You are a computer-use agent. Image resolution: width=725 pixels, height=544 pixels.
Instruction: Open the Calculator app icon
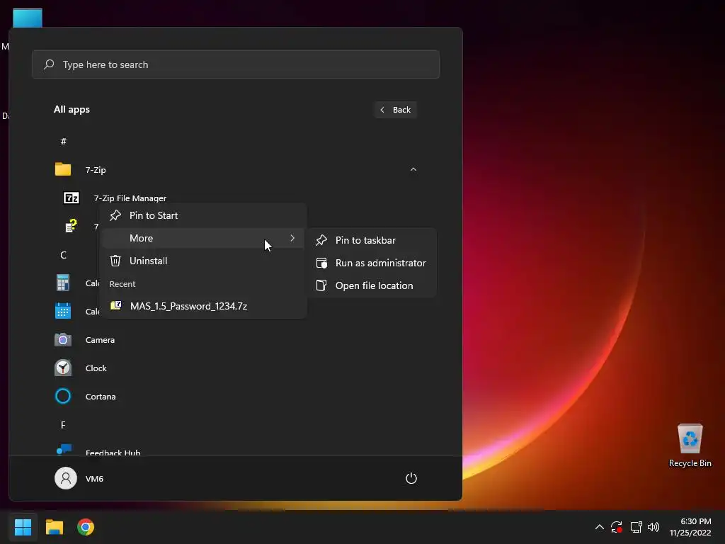pos(63,283)
